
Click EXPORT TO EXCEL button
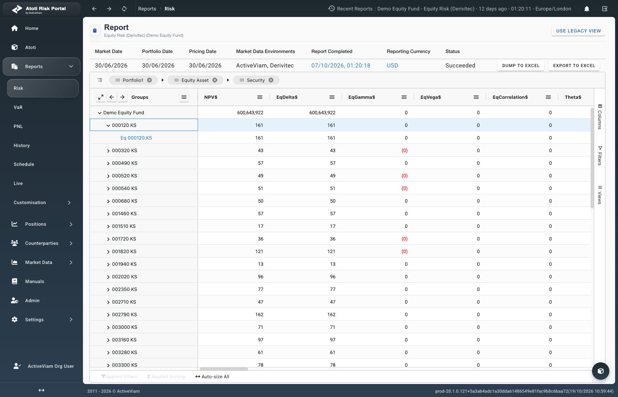tap(574, 66)
